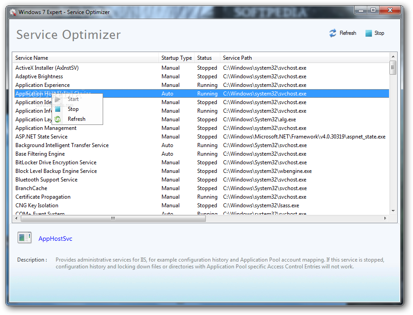413x315 pixels.
Task: Click the horizontal scrollbar right arrow
Action: (x=385, y=218)
